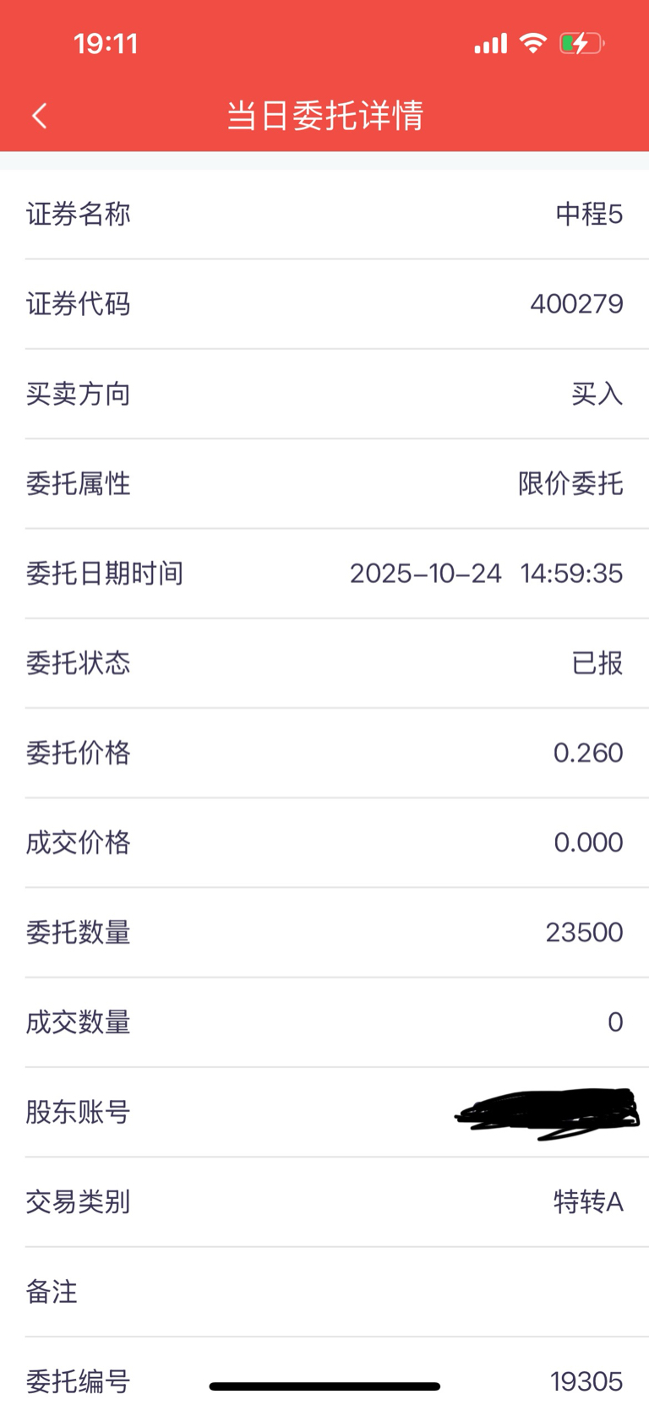Select the 证券名称 中程5 row
This screenshot has width=649, height=1405.
[x=324, y=215]
